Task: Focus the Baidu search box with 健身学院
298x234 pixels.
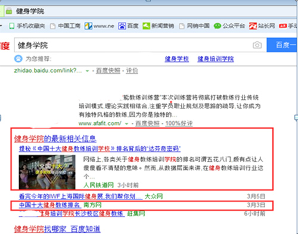Action: pos(140,45)
